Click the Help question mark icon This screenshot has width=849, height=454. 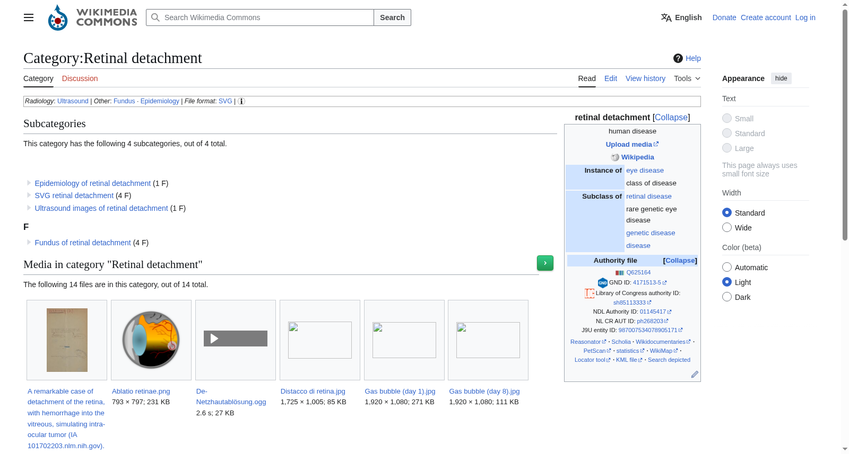click(678, 58)
